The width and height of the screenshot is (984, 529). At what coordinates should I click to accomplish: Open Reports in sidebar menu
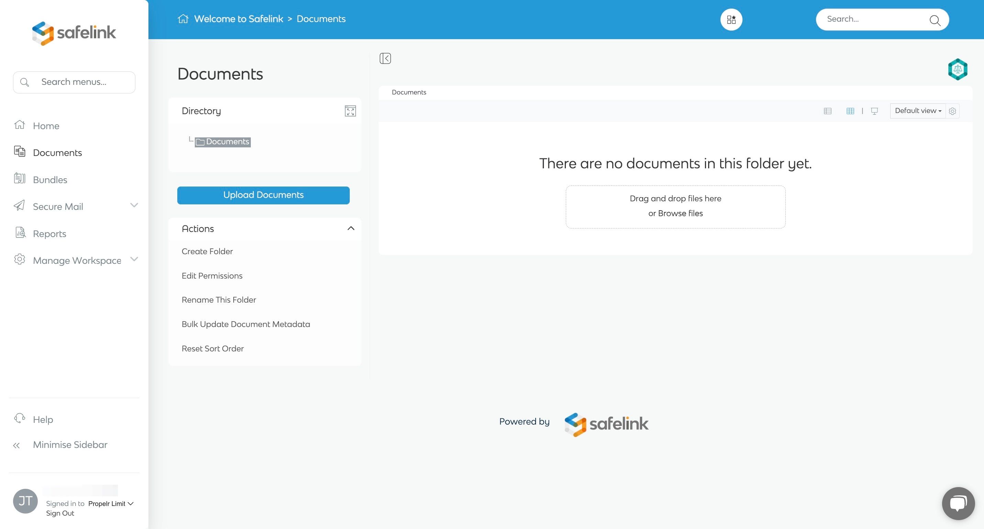pos(50,234)
